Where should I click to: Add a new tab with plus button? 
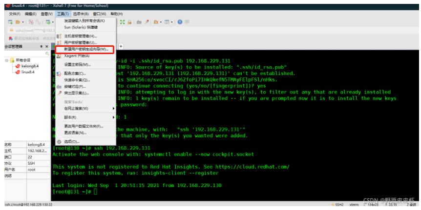121,46
